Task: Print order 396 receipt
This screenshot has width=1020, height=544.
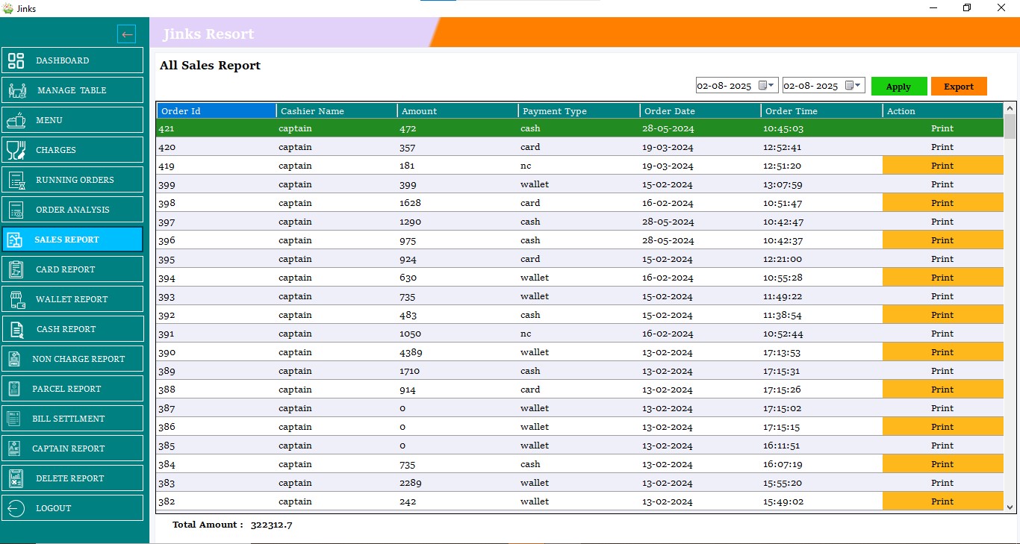Action: (942, 240)
